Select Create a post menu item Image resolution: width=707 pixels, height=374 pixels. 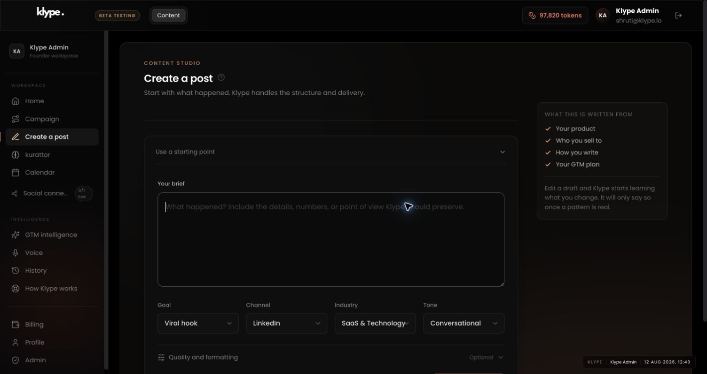click(52, 137)
